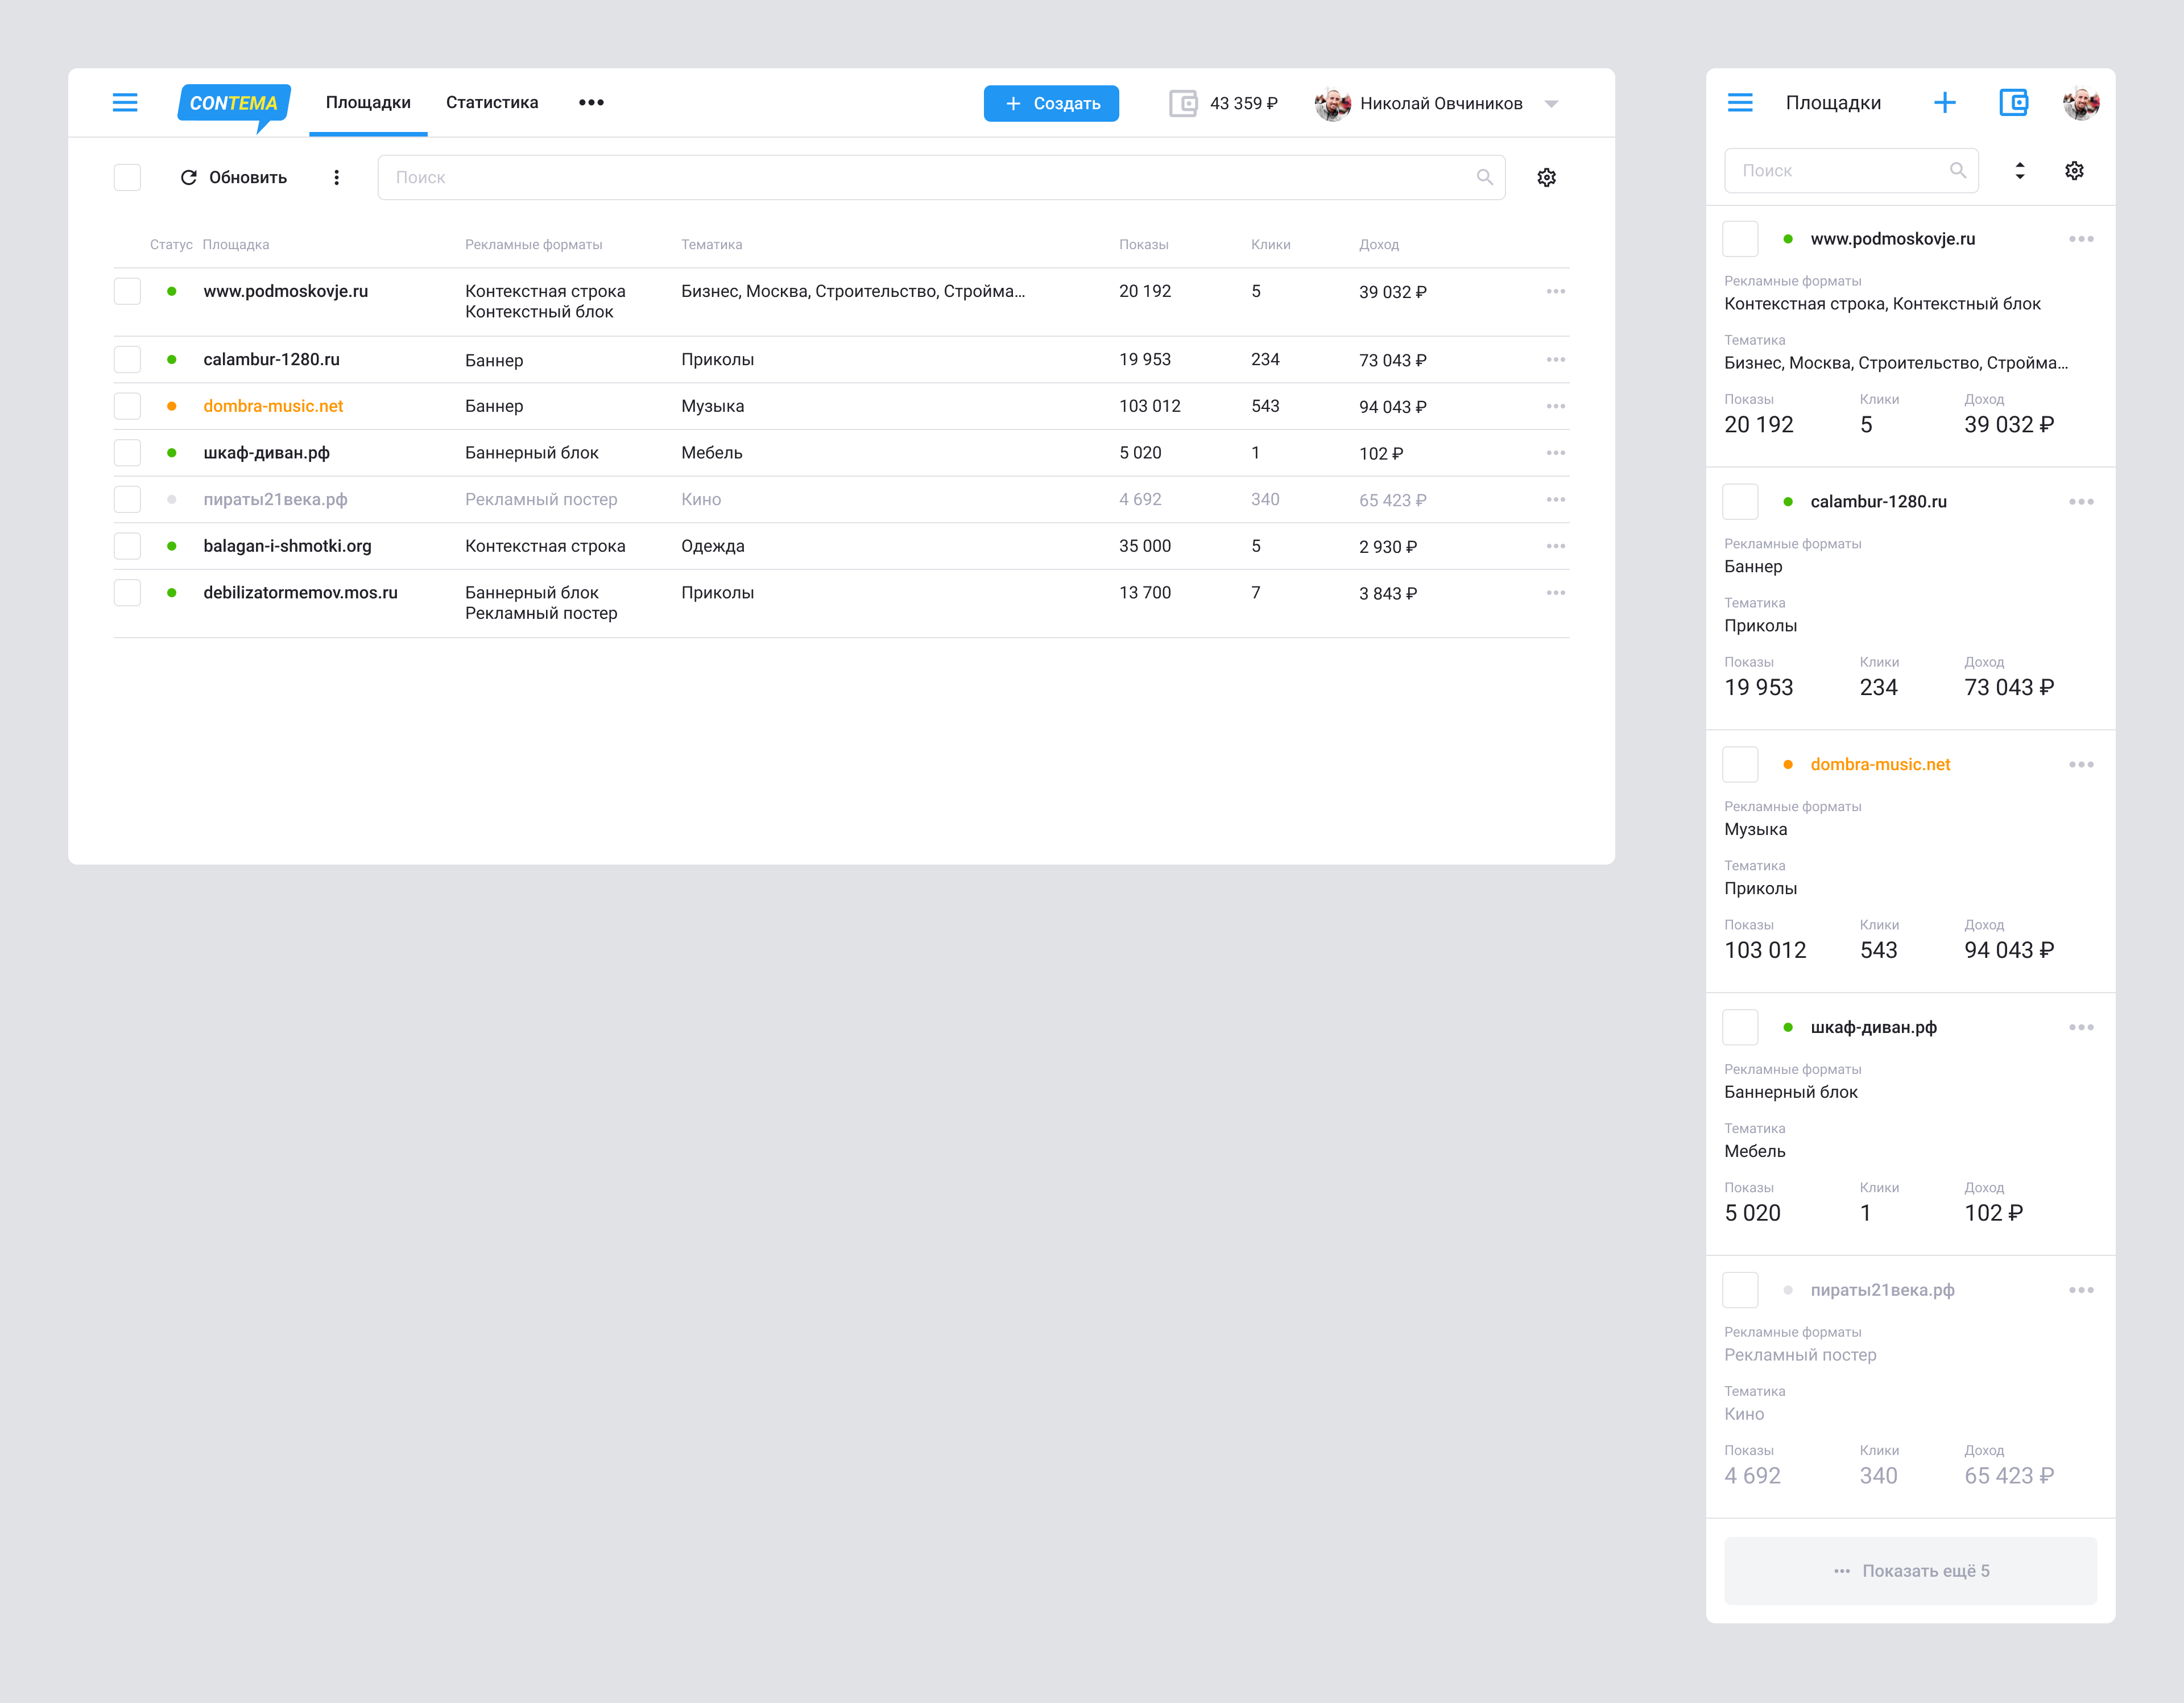Open wallet icon in mobile header
Viewport: 2184px width, 1703px height.
2013,103
